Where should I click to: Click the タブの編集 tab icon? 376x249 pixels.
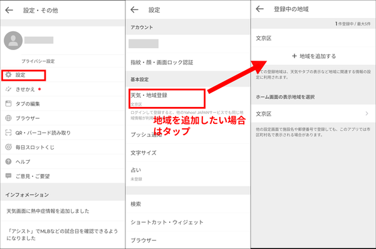[x=8, y=104]
